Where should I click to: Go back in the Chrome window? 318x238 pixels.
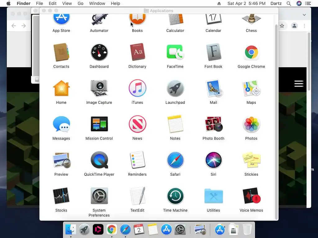(x=14, y=26)
